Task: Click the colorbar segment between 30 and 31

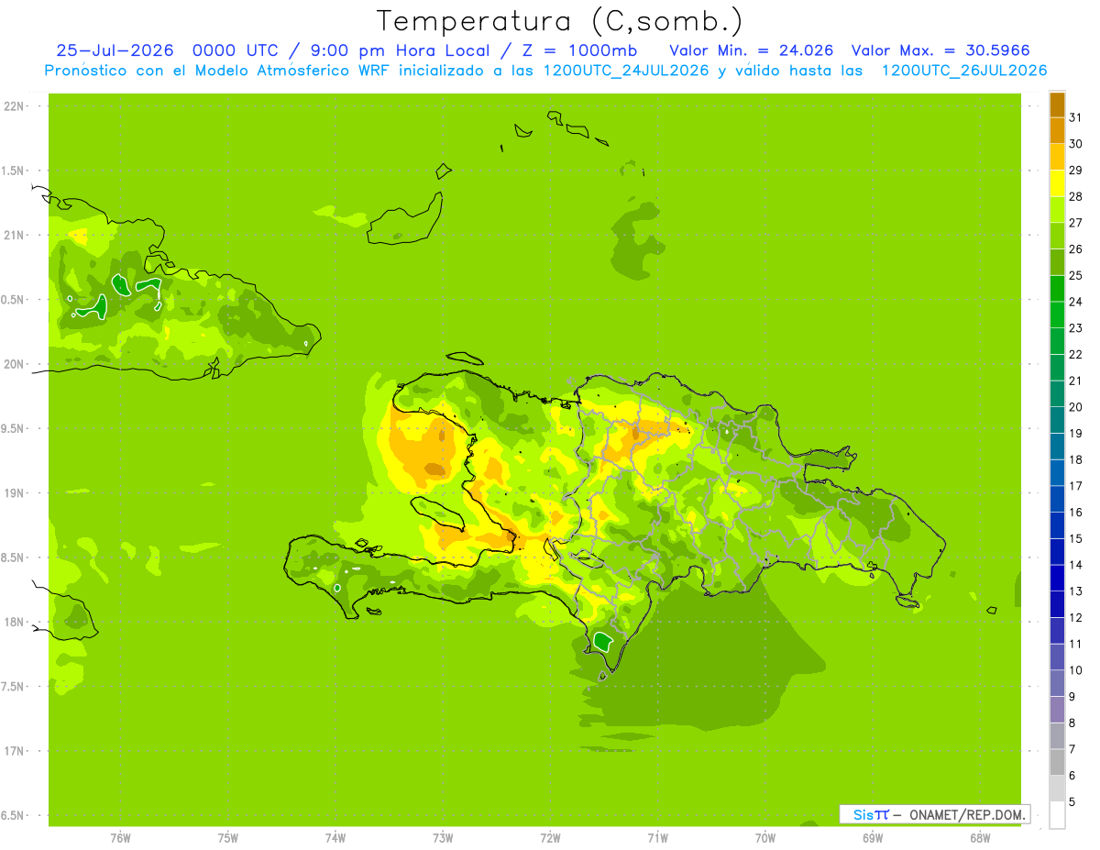Action: pyautogui.click(x=1057, y=130)
